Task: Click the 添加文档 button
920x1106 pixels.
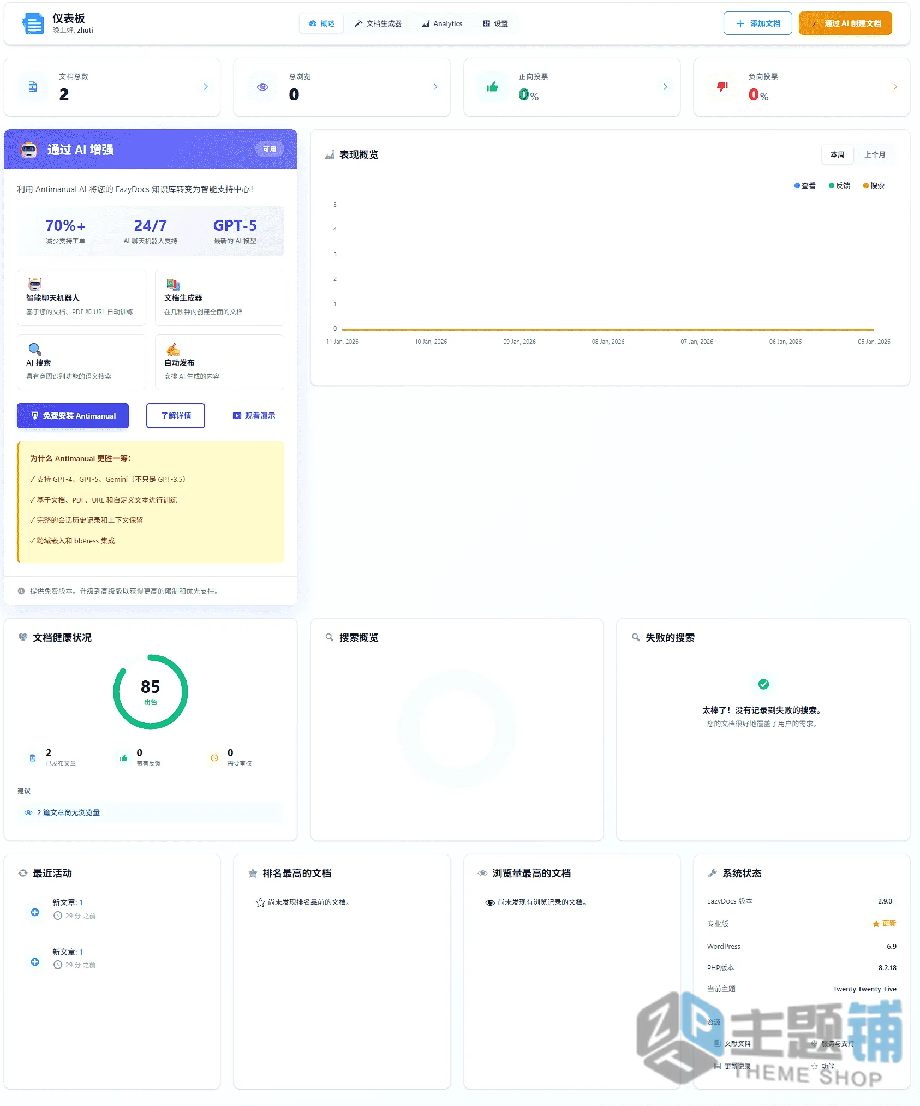Action: coord(757,23)
